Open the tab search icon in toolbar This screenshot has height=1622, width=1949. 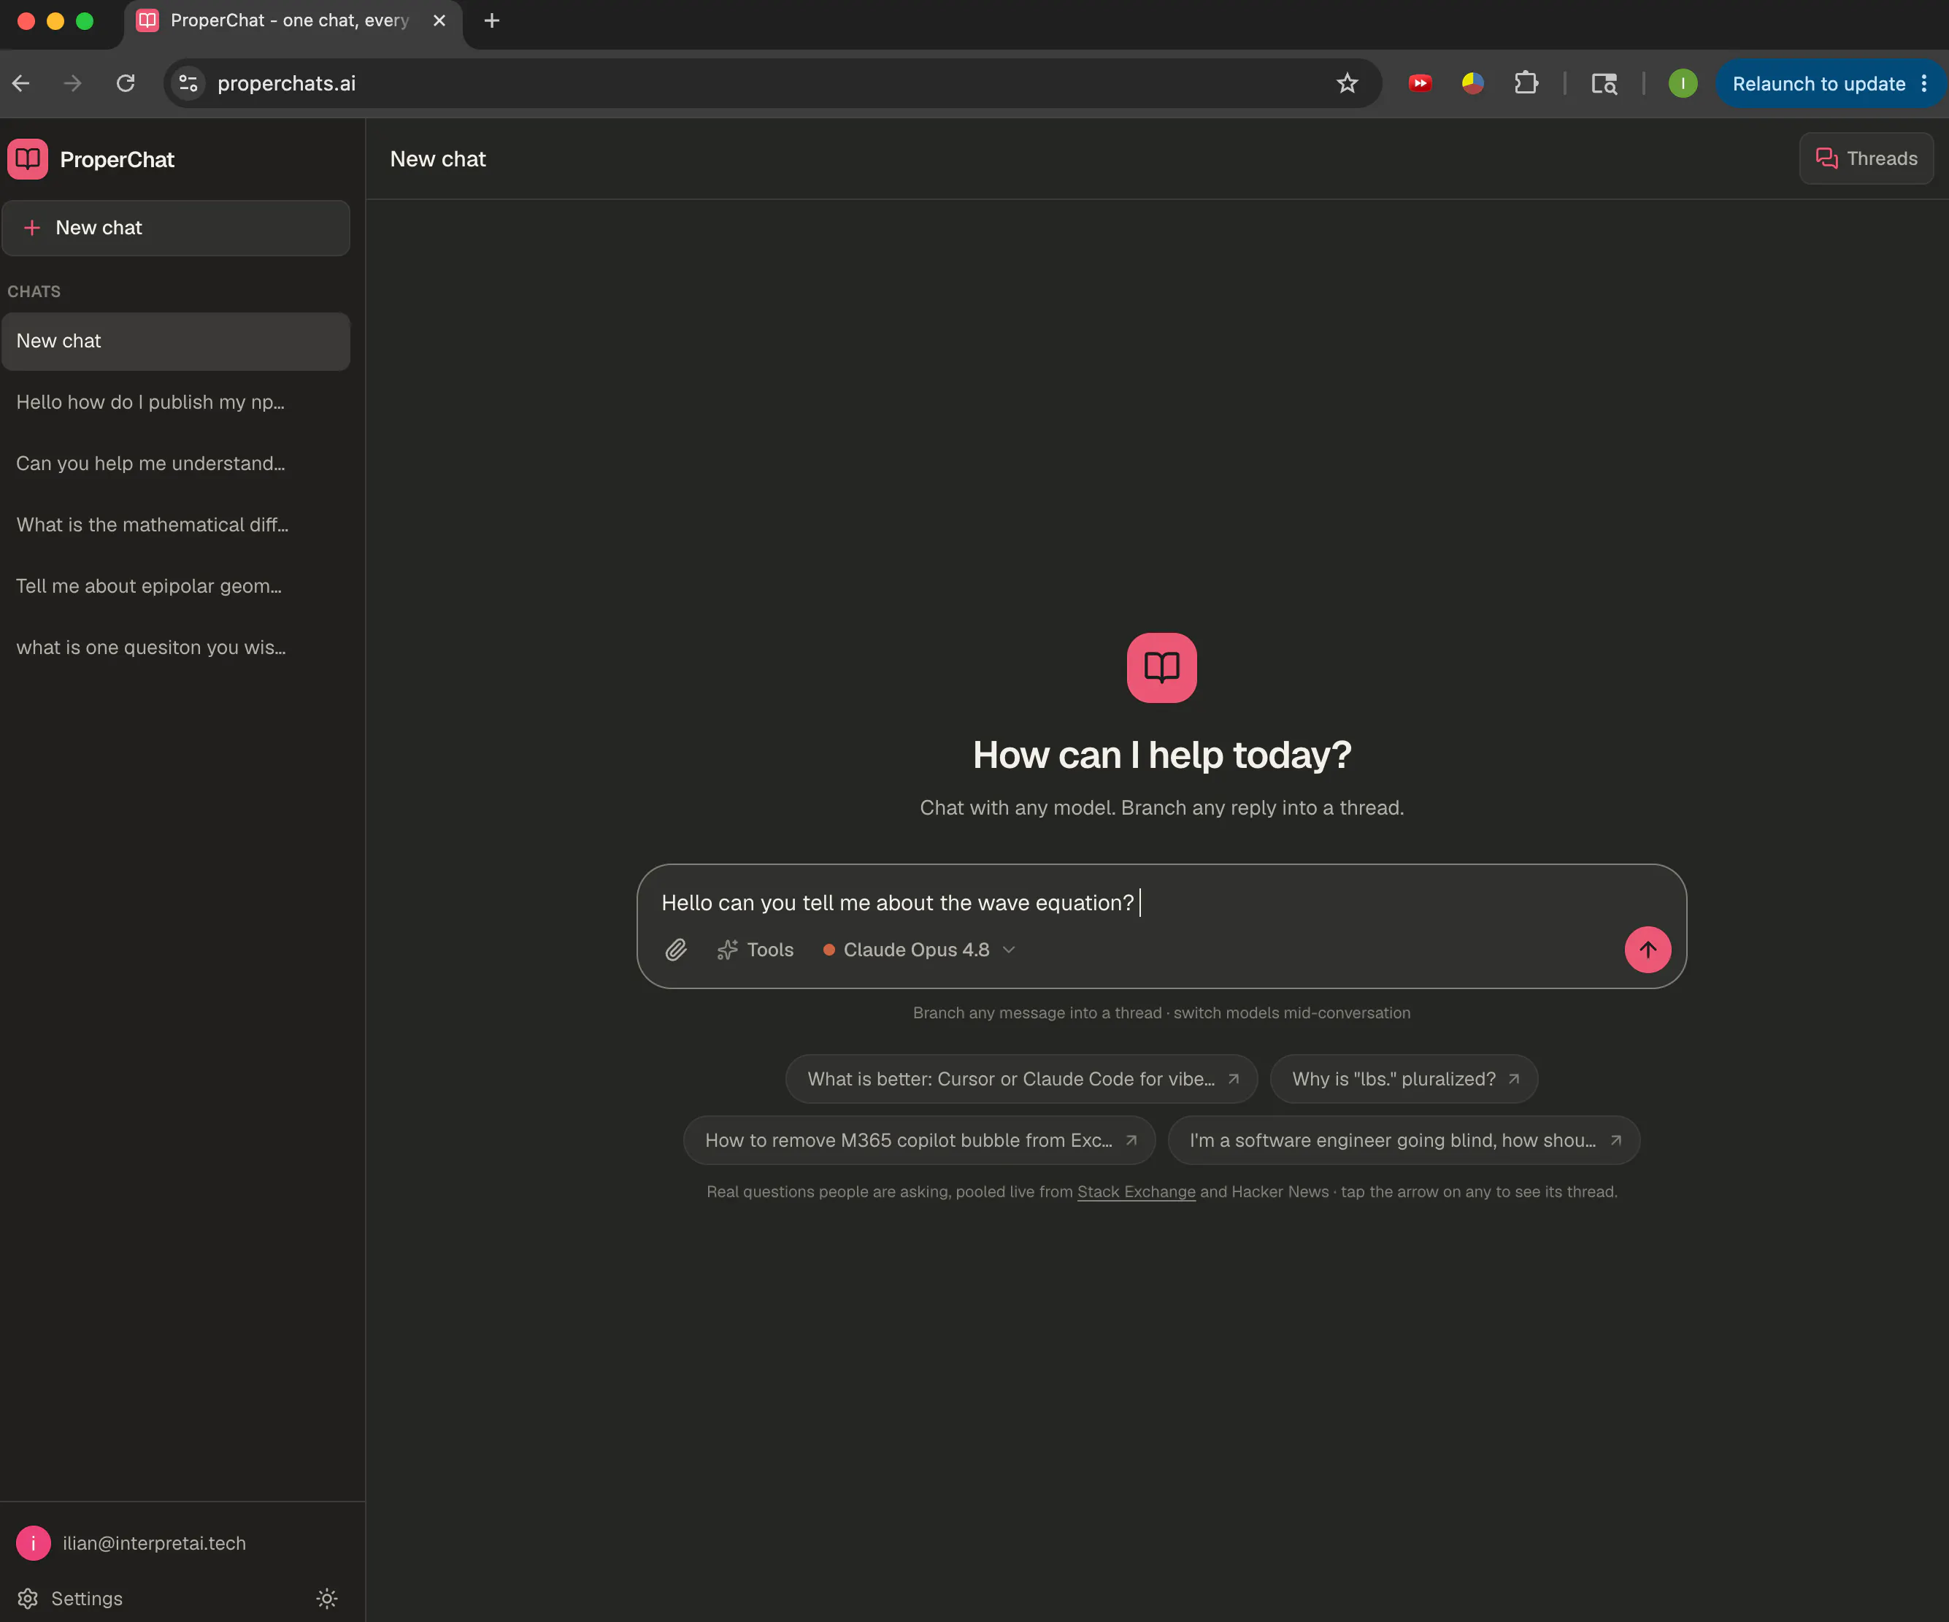pos(1604,83)
